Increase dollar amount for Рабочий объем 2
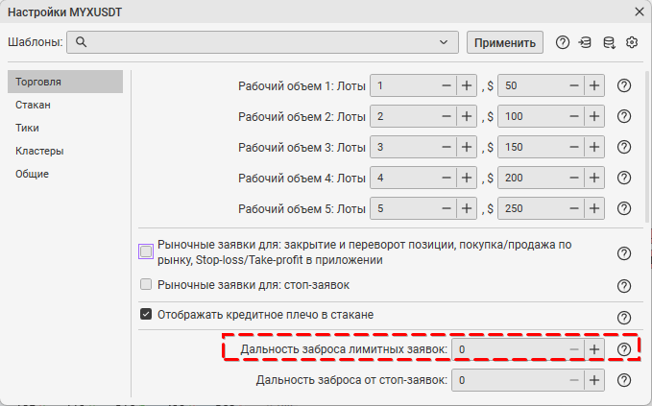 pyautogui.click(x=594, y=116)
